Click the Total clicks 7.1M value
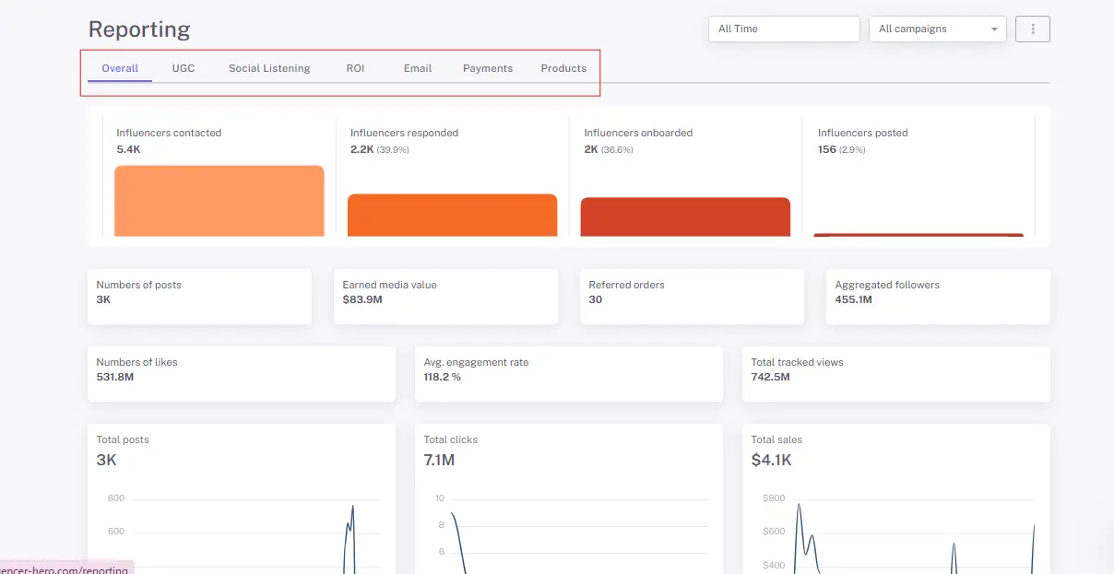 tap(439, 460)
